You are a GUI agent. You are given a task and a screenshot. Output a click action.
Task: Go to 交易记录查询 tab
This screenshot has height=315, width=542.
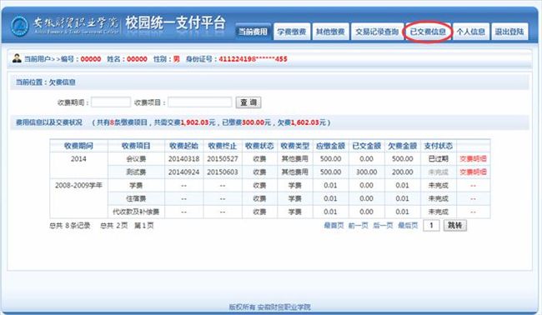pyautogui.click(x=377, y=32)
